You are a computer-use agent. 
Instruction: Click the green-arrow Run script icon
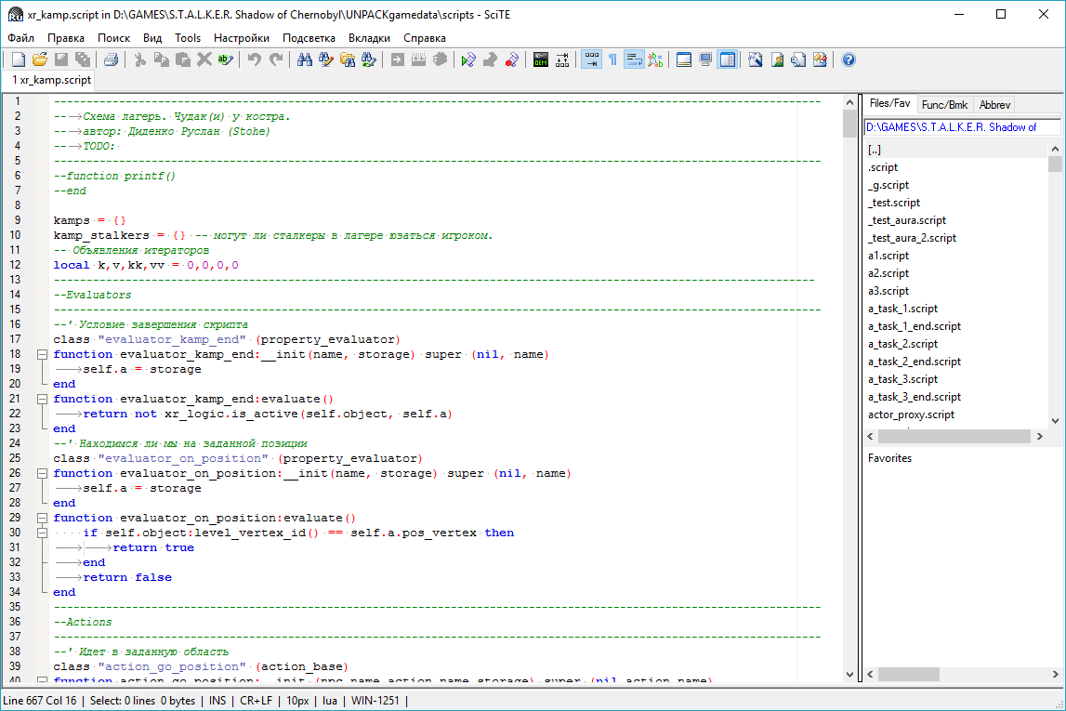coord(467,59)
